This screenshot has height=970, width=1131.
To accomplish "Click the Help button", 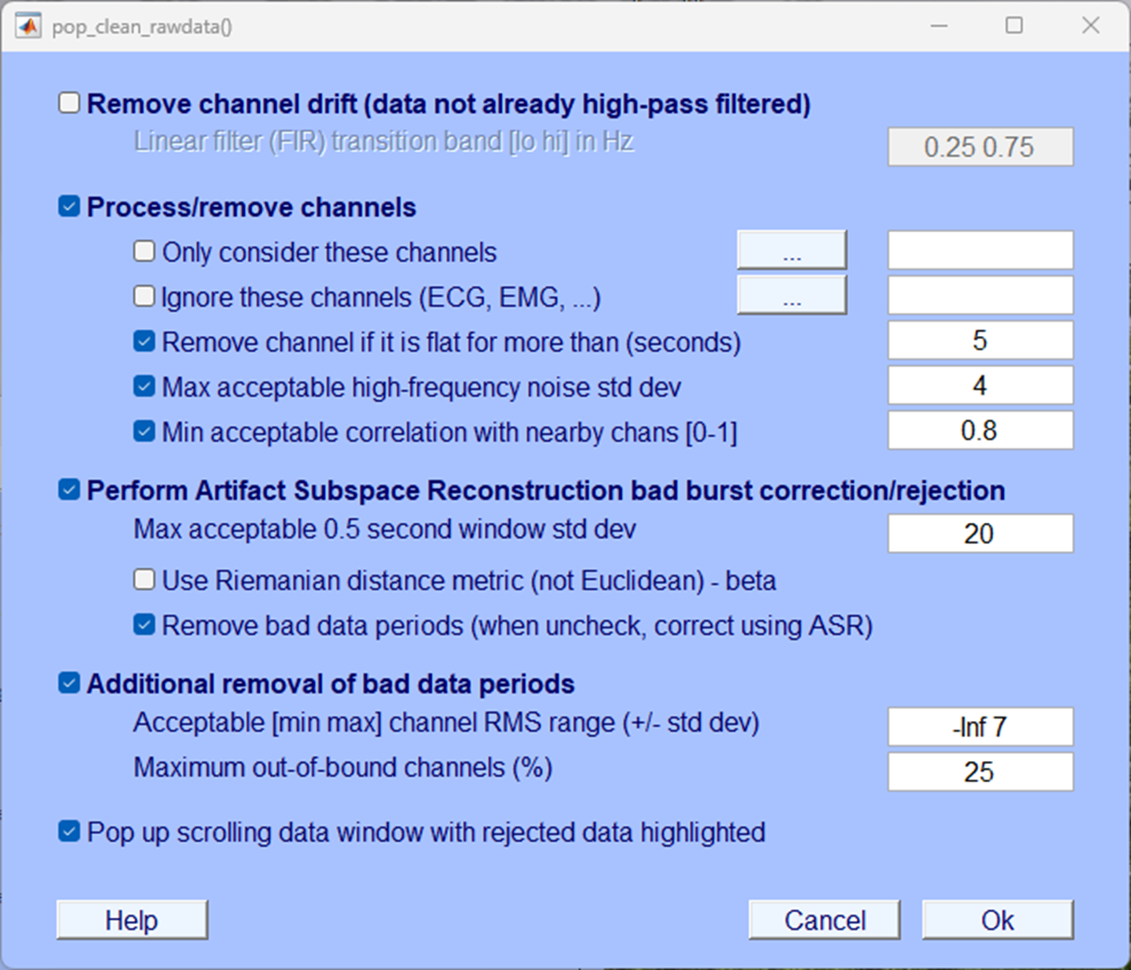I will click(x=132, y=919).
